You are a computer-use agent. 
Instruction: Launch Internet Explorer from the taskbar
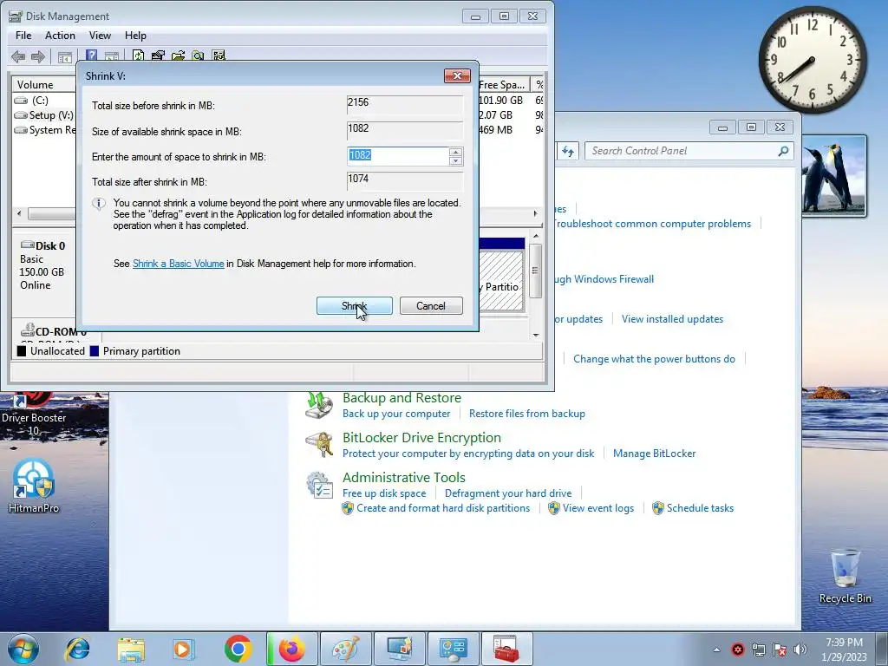point(77,649)
